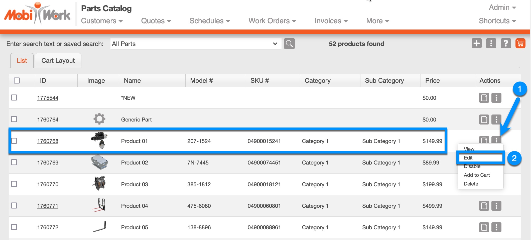
Task: Open part ID 1760770 link
Action: tap(48, 184)
